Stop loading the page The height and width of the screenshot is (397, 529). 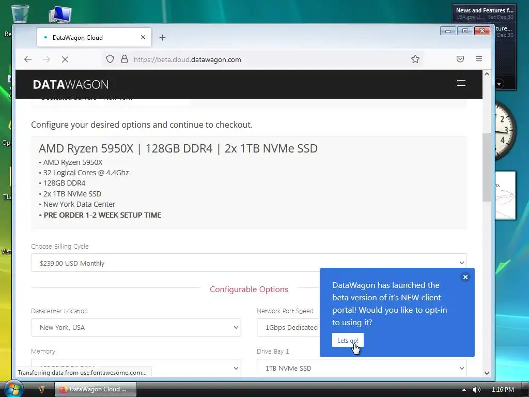pyautogui.click(x=65, y=59)
